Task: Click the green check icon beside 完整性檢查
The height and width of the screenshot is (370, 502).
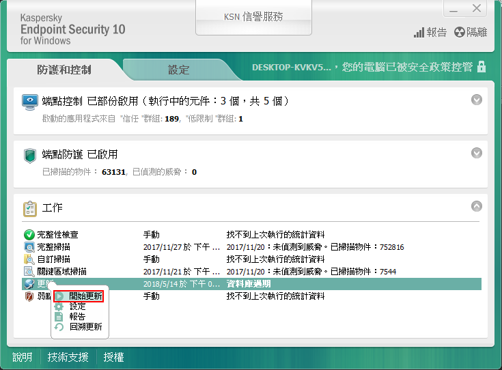Action: pyautogui.click(x=29, y=235)
